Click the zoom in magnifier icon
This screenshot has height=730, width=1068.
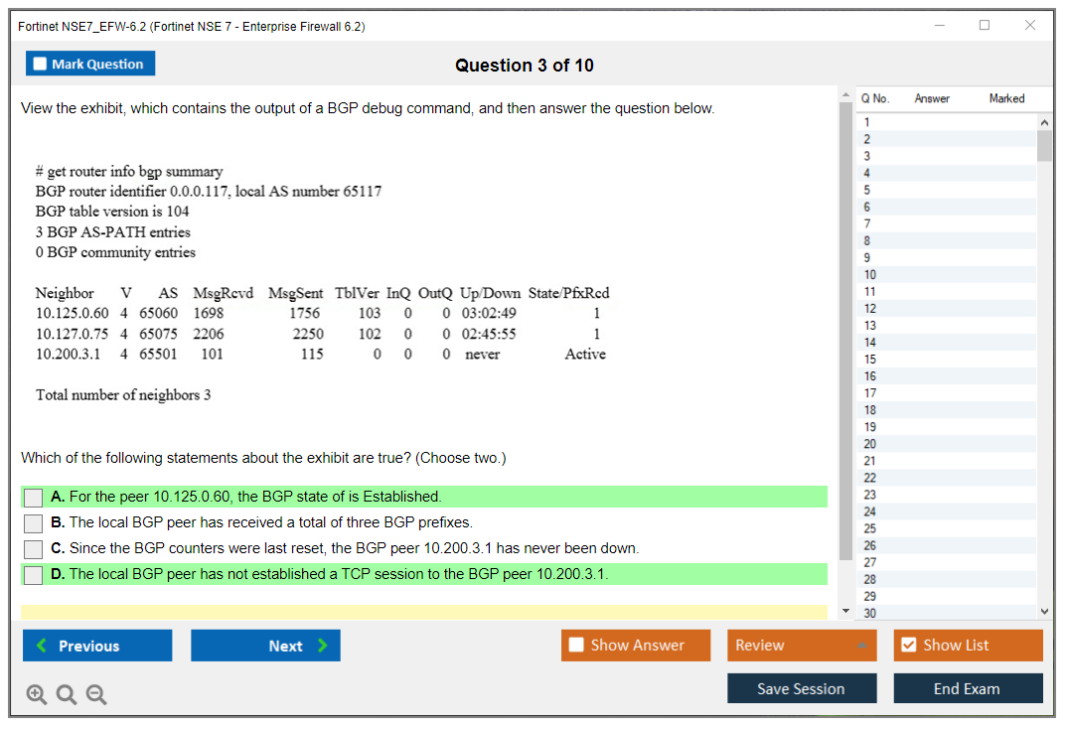[37, 695]
